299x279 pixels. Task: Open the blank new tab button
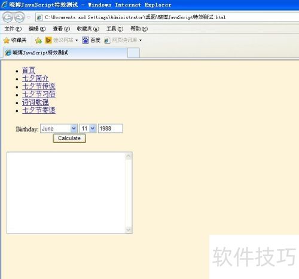coord(133,53)
